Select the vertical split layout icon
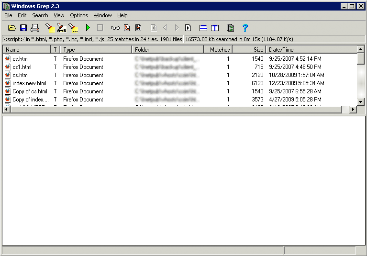The height and width of the screenshot is (256, 367). 215,28
